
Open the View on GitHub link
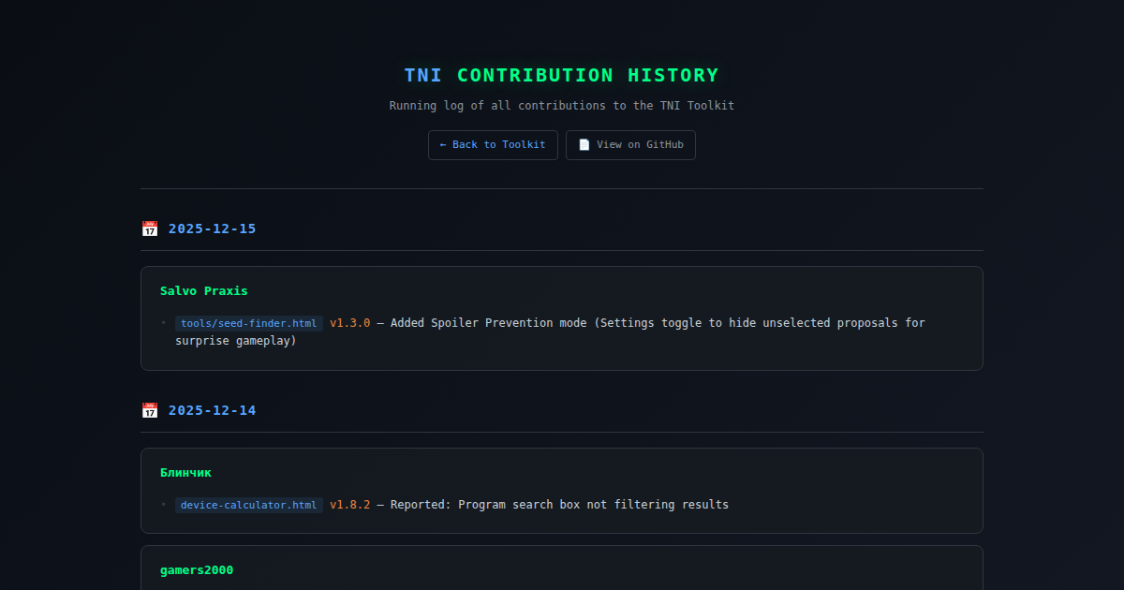click(x=630, y=145)
